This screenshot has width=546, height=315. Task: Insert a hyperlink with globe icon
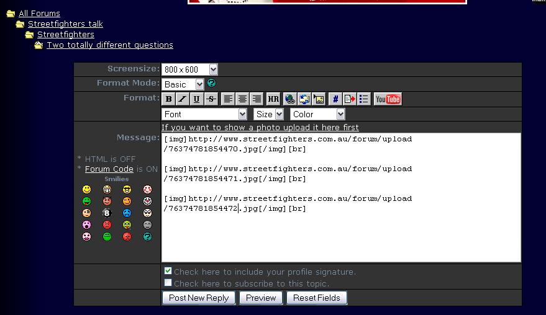click(x=289, y=99)
